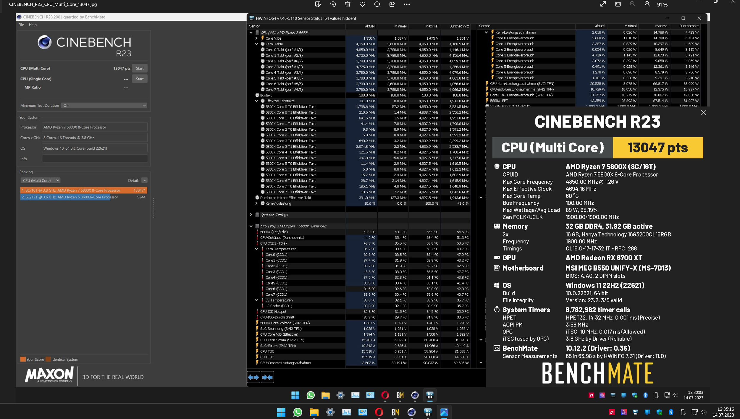Open the File menu in Cinebench
The image size is (740, 419).
tap(21, 25)
